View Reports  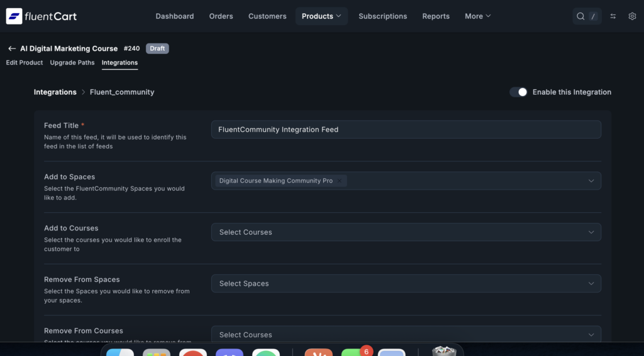436,16
